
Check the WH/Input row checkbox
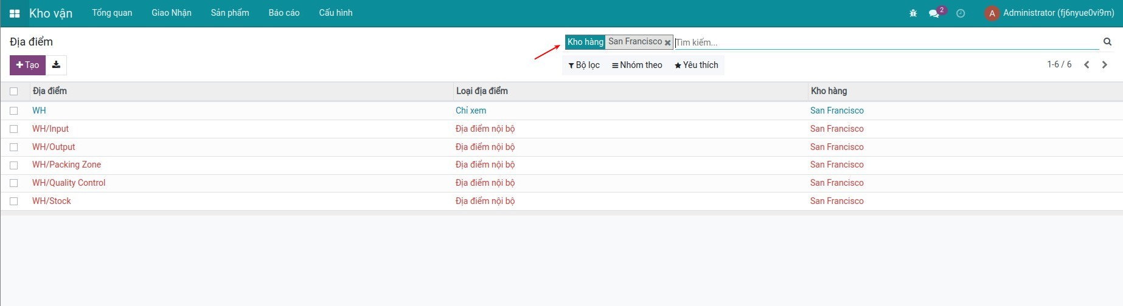tap(14, 129)
